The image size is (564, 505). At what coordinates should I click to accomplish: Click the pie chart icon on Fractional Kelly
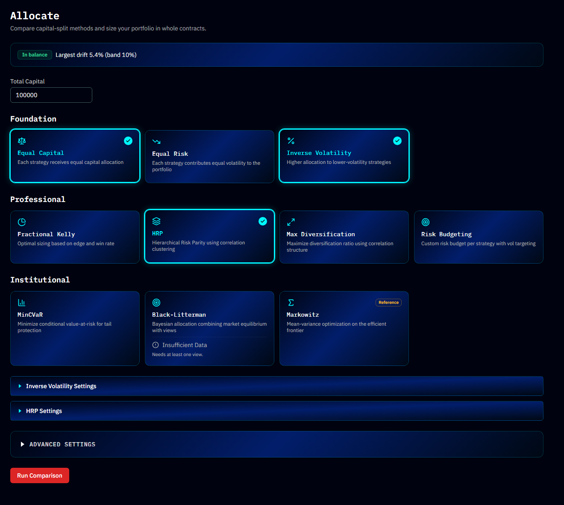point(22,222)
